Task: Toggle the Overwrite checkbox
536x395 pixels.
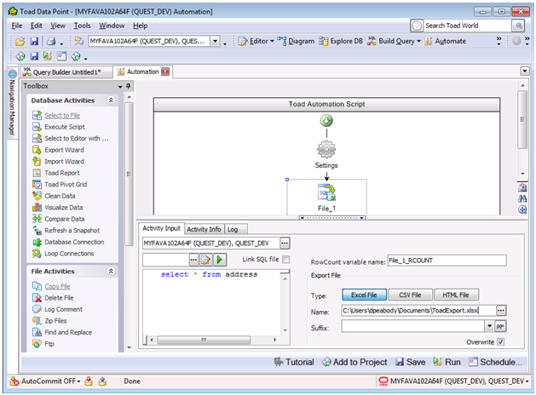Action: (x=500, y=341)
